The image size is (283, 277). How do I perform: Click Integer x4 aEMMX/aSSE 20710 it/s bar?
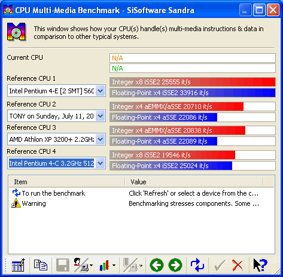point(193,106)
